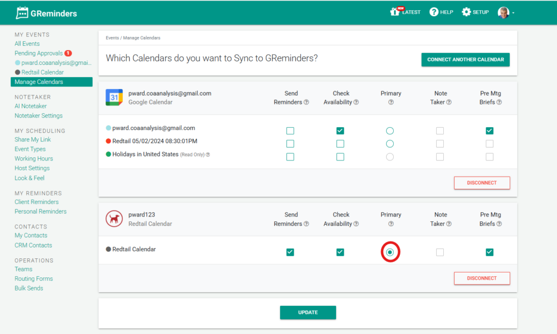Set pward.coaanalysis@gmail.com as Primary calendar

click(389, 131)
